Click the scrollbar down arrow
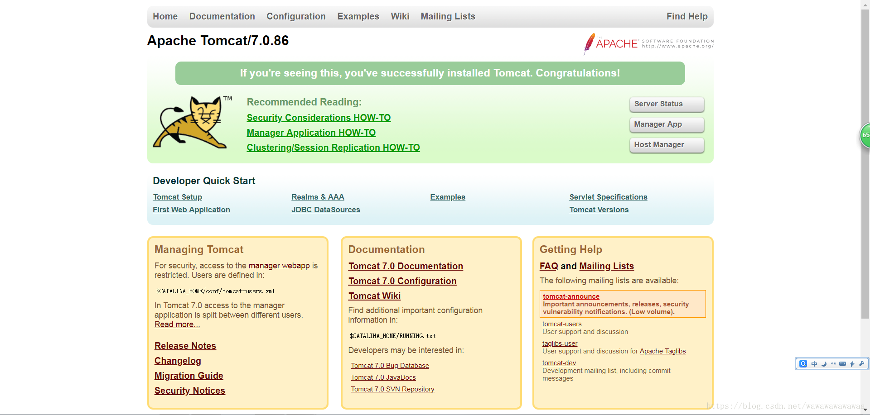 pyautogui.click(x=865, y=410)
